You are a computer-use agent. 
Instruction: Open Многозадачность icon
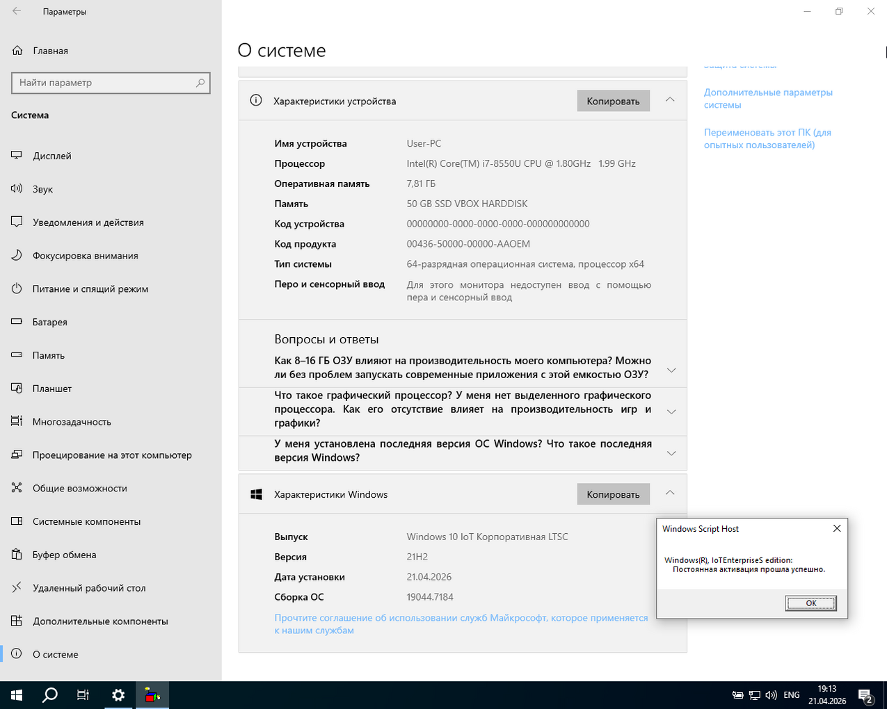click(17, 422)
